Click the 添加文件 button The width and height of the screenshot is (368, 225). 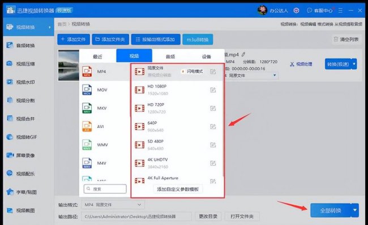point(74,39)
